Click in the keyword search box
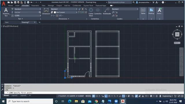Viewport: 185px width, 104px height. click(x=119, y=2)
